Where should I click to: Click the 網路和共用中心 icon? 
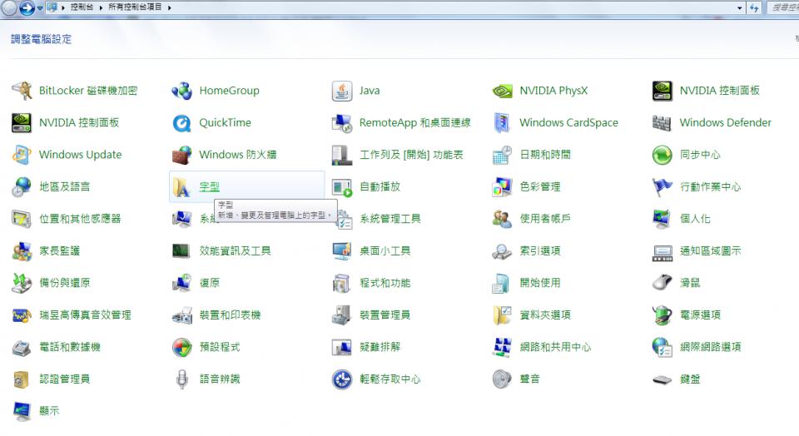pos(502,347)
